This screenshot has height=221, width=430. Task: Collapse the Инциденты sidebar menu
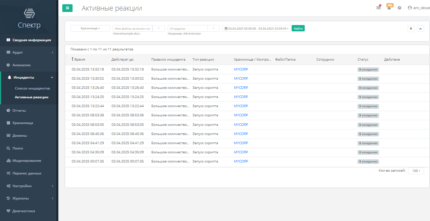click(x=29, y=77)
